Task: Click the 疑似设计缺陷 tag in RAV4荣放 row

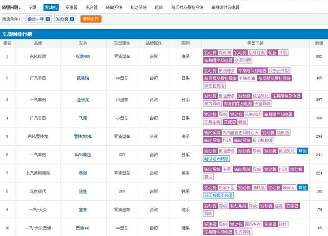Action: (x=216, y=159)
